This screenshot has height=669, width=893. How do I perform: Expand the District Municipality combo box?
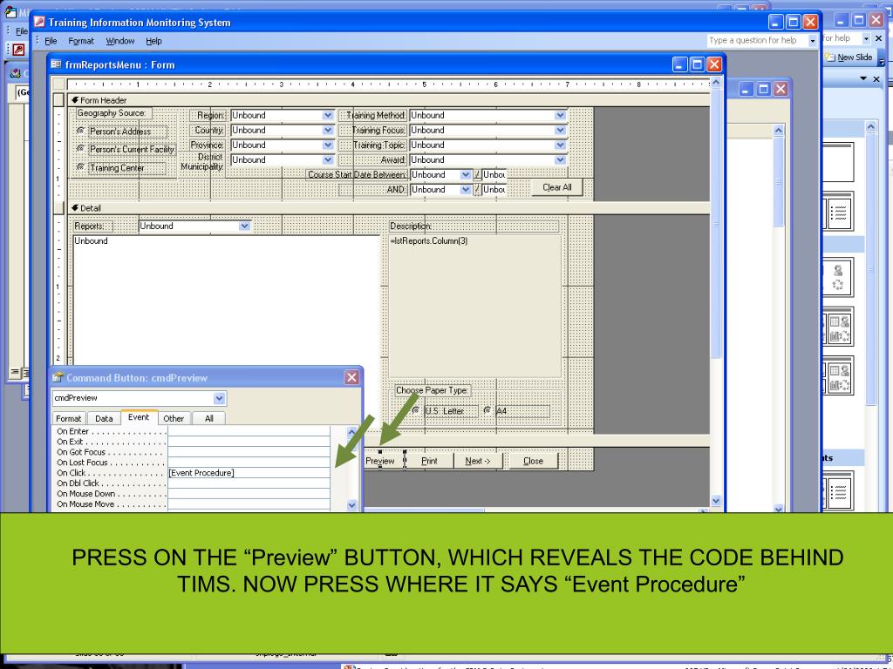tap(328, 160)
